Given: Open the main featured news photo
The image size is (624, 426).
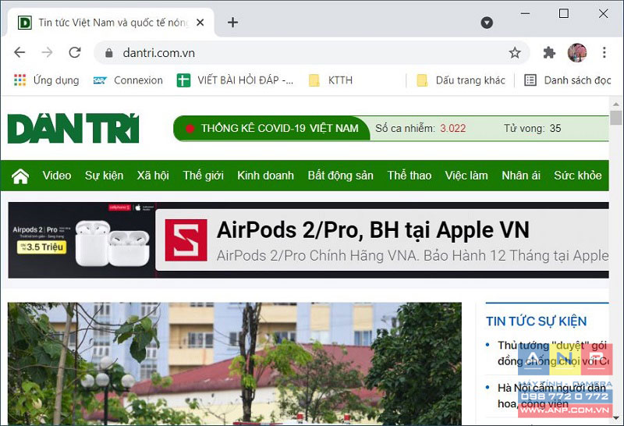Looking at the screenshot, I should tap(235, 364).
